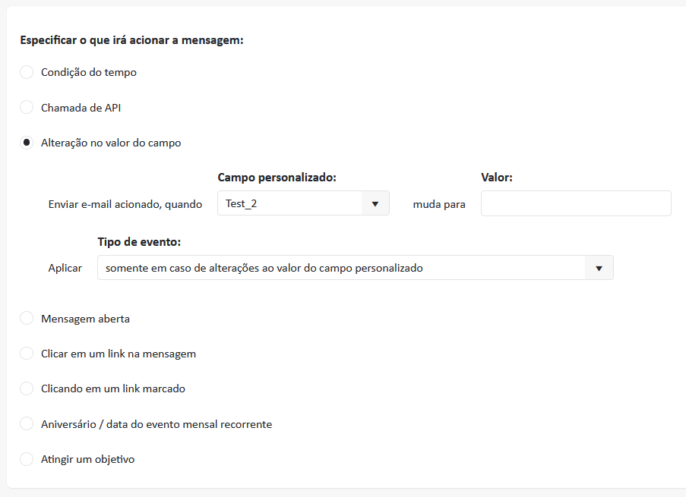Enable the 'Atingir um objetivo' trigger

27,459
